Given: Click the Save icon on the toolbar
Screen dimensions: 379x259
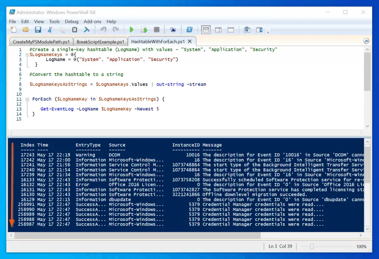Looking at the screenshot, I should [x=38, y=30].
